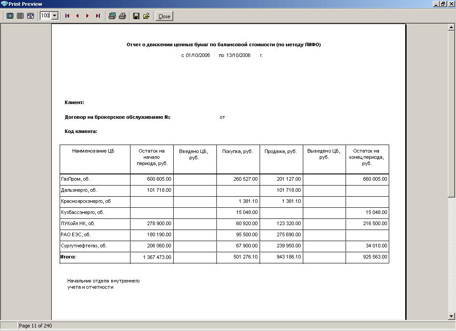Click the Дальэнерго, об. row name
Screen dimensions: 456x331
pos(79,190)
